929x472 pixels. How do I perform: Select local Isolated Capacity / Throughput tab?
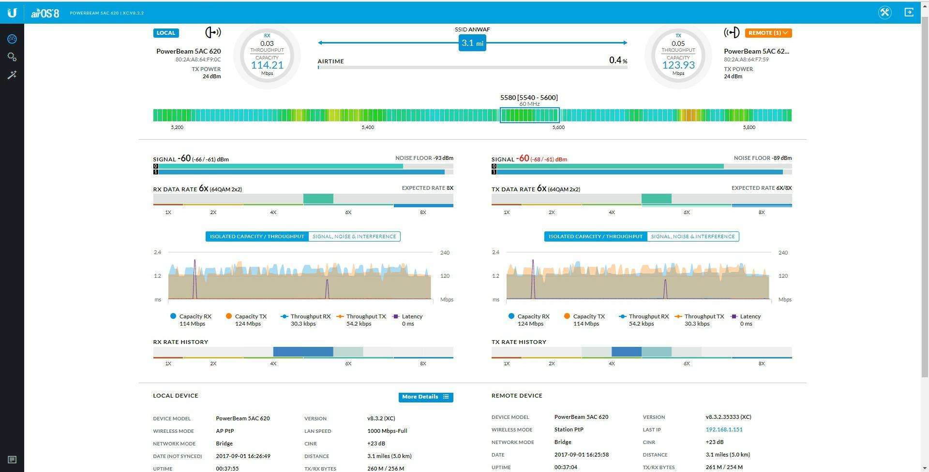point(257,236)
